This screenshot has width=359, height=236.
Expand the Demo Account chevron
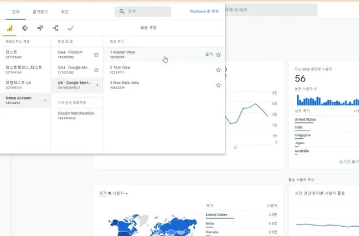click(45, 101)
